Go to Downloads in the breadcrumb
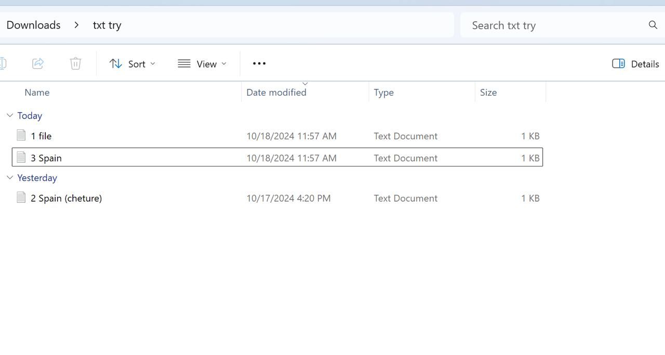The width and height of the screenshot is (665, 355). pyautogui.click(x=33, y=25)
